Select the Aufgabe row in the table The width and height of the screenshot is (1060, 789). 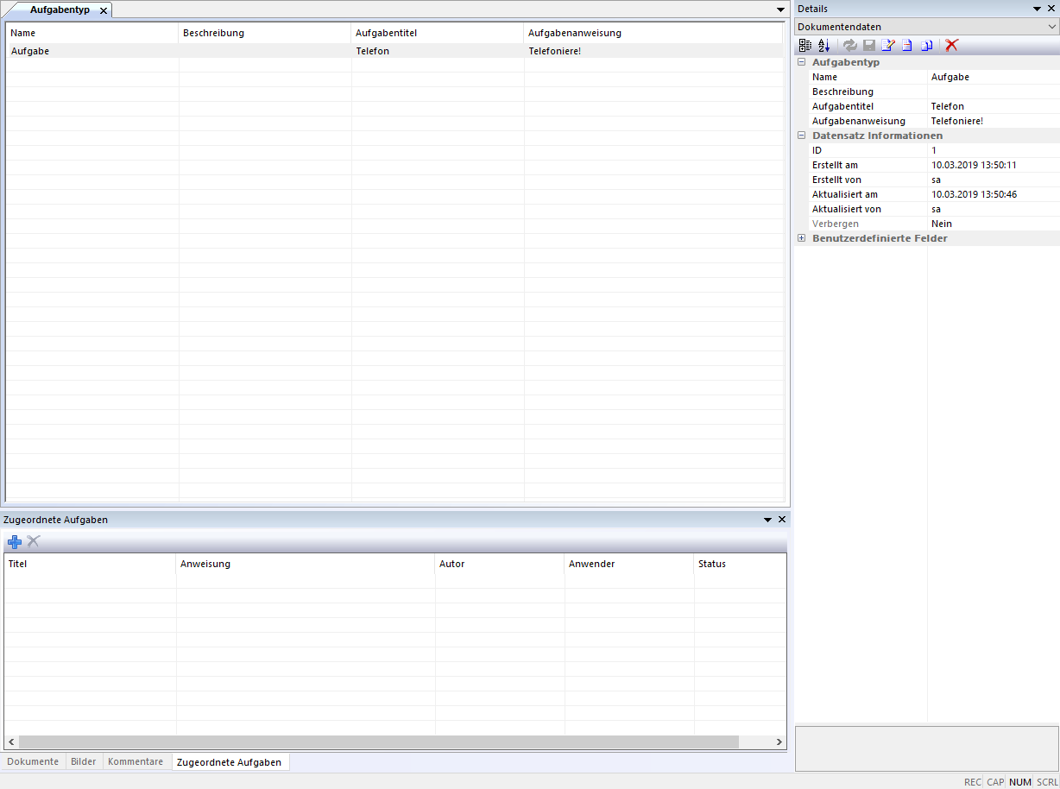point(259,51)
